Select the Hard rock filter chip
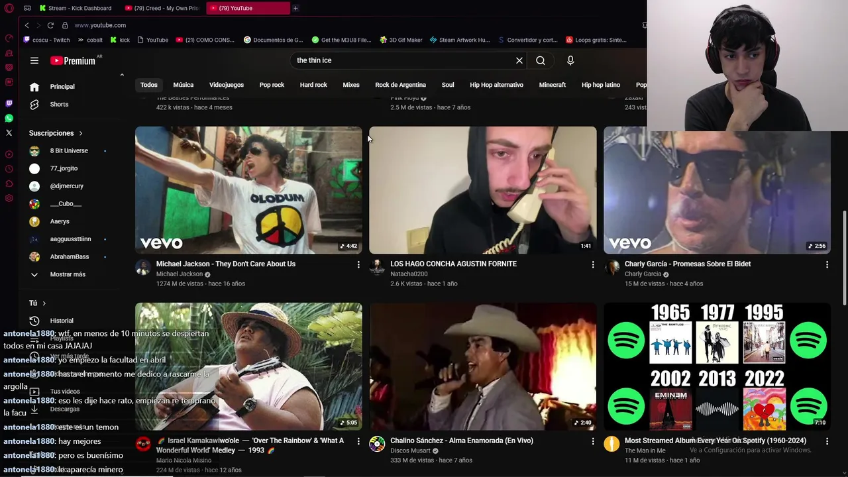The image size is (848, 477). click(313, 85)
